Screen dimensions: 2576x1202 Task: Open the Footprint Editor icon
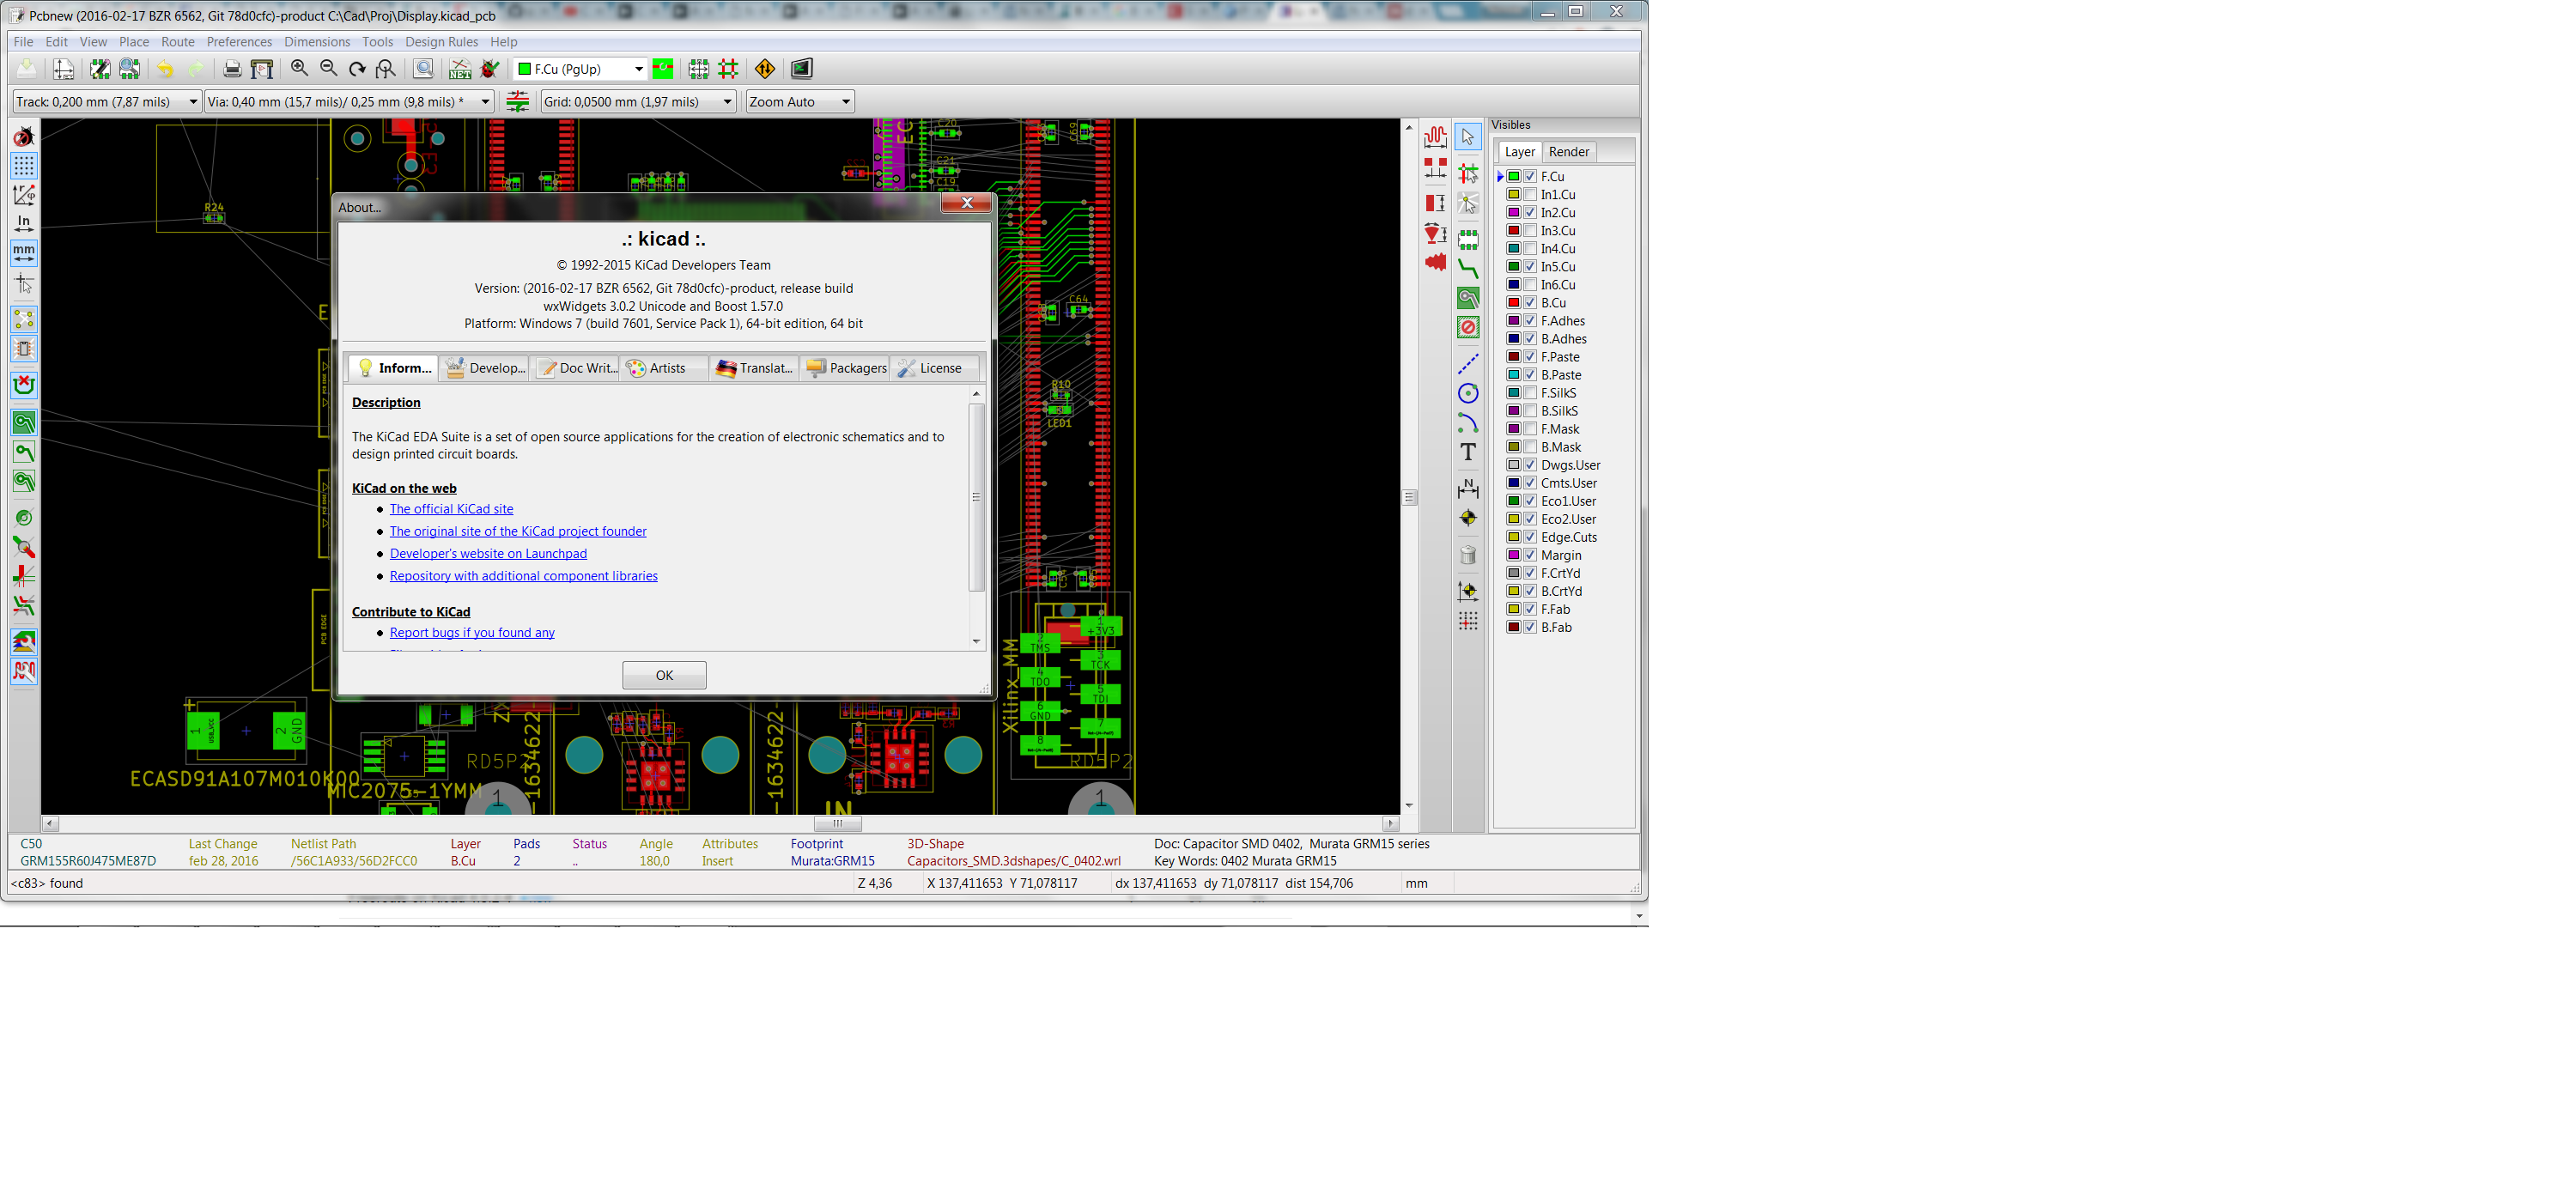(99, 69)
